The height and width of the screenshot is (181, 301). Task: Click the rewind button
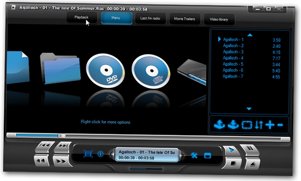[42, 161]
